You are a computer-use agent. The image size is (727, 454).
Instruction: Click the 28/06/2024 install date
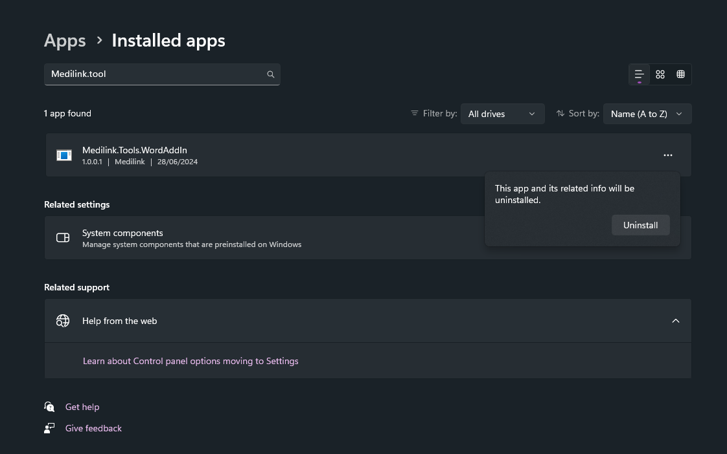(x=177, y=162)
